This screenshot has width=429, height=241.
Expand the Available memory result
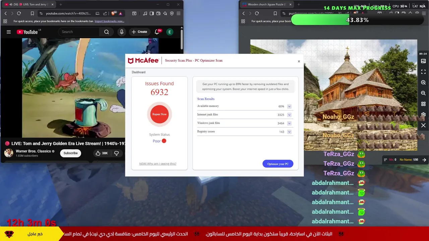click(x=289, y=106)
